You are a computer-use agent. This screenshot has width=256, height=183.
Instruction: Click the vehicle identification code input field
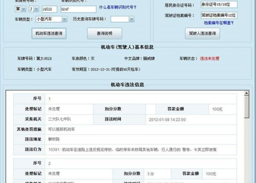tap(79, 9)
